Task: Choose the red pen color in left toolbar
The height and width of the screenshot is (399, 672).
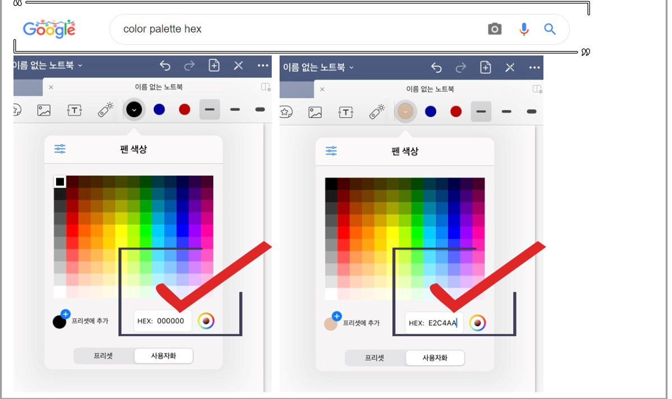Action: [x=184, y=109]
